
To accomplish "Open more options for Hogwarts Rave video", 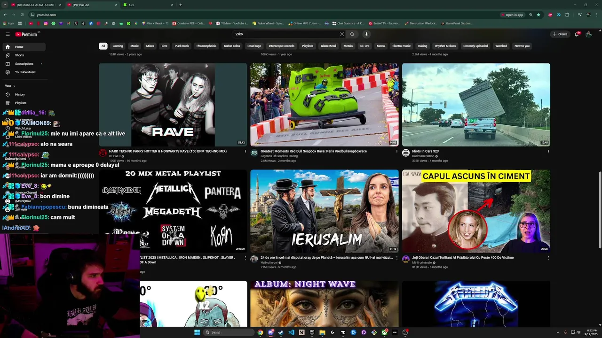I will click(x=245, y=152).
